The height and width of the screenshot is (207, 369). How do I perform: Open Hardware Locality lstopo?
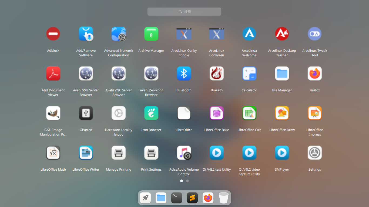point(119,113)
